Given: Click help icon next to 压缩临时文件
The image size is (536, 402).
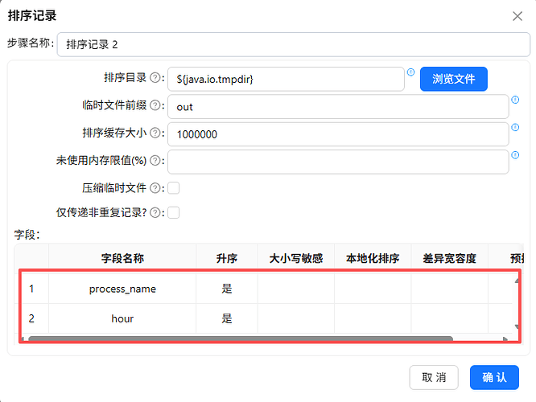Looking at the screenshot, I should tap(155, 188).
